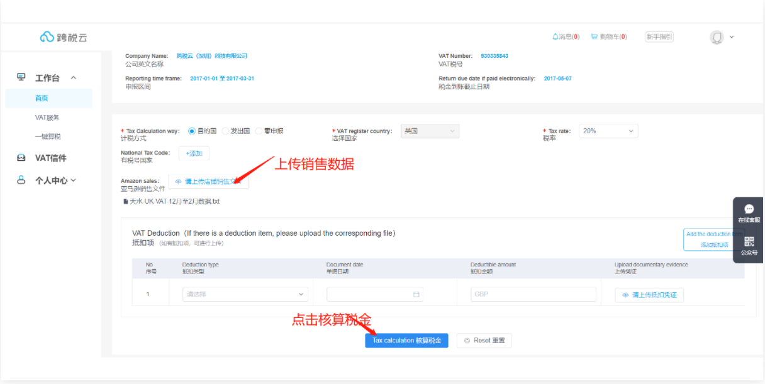The image size is (765, 384).
Task: Click the reporting time frame dates
Action: pyautogui.click(x=222, y=79)
